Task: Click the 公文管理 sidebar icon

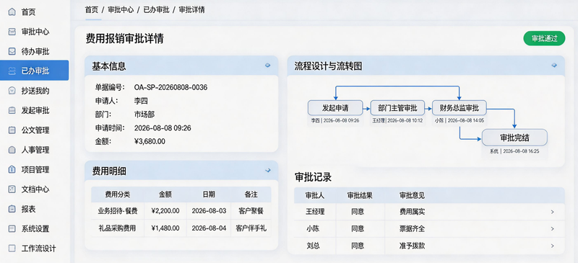Action: pos(12,130)
